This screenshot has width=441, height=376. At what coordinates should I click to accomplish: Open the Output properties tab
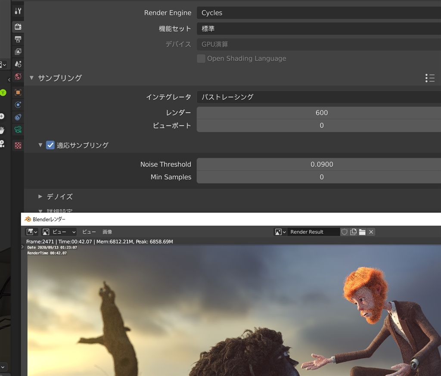click(x=18, y=39)
